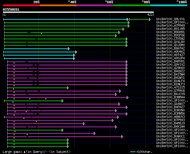The width and height of the screenshot is (190, 154).
Task: Click the AV550691 query name label
Action: 11,9
